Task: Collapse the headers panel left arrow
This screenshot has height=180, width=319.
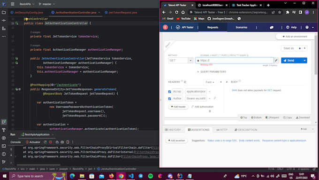Action: coord(221,82)
